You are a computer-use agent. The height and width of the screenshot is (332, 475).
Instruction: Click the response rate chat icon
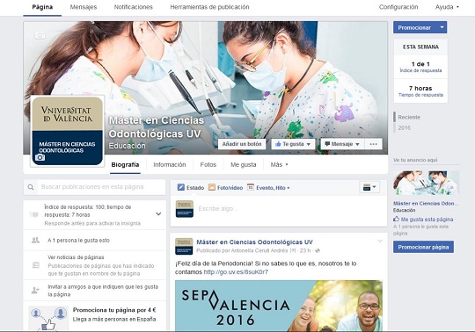pyautogui.click(x=34, y=214)
